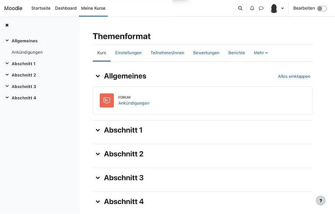This screenshot has height=214, width=335.
Task: Select Abschnitt 4 in the sidebar index
Action: tap(24, 98)
